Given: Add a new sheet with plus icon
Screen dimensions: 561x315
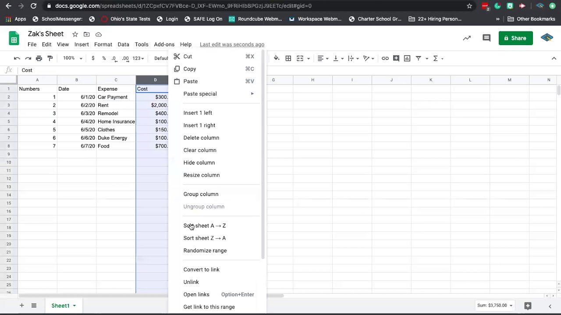Looking at the screenshot, I should point(21,305).
